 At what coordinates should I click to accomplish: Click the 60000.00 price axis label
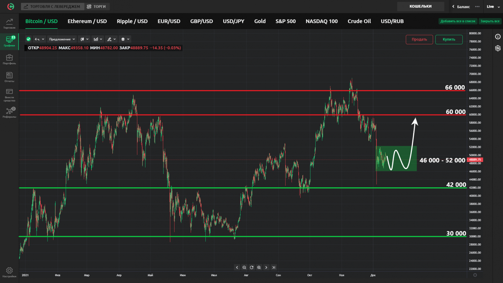pyautogui.click(x=475, y=115)
